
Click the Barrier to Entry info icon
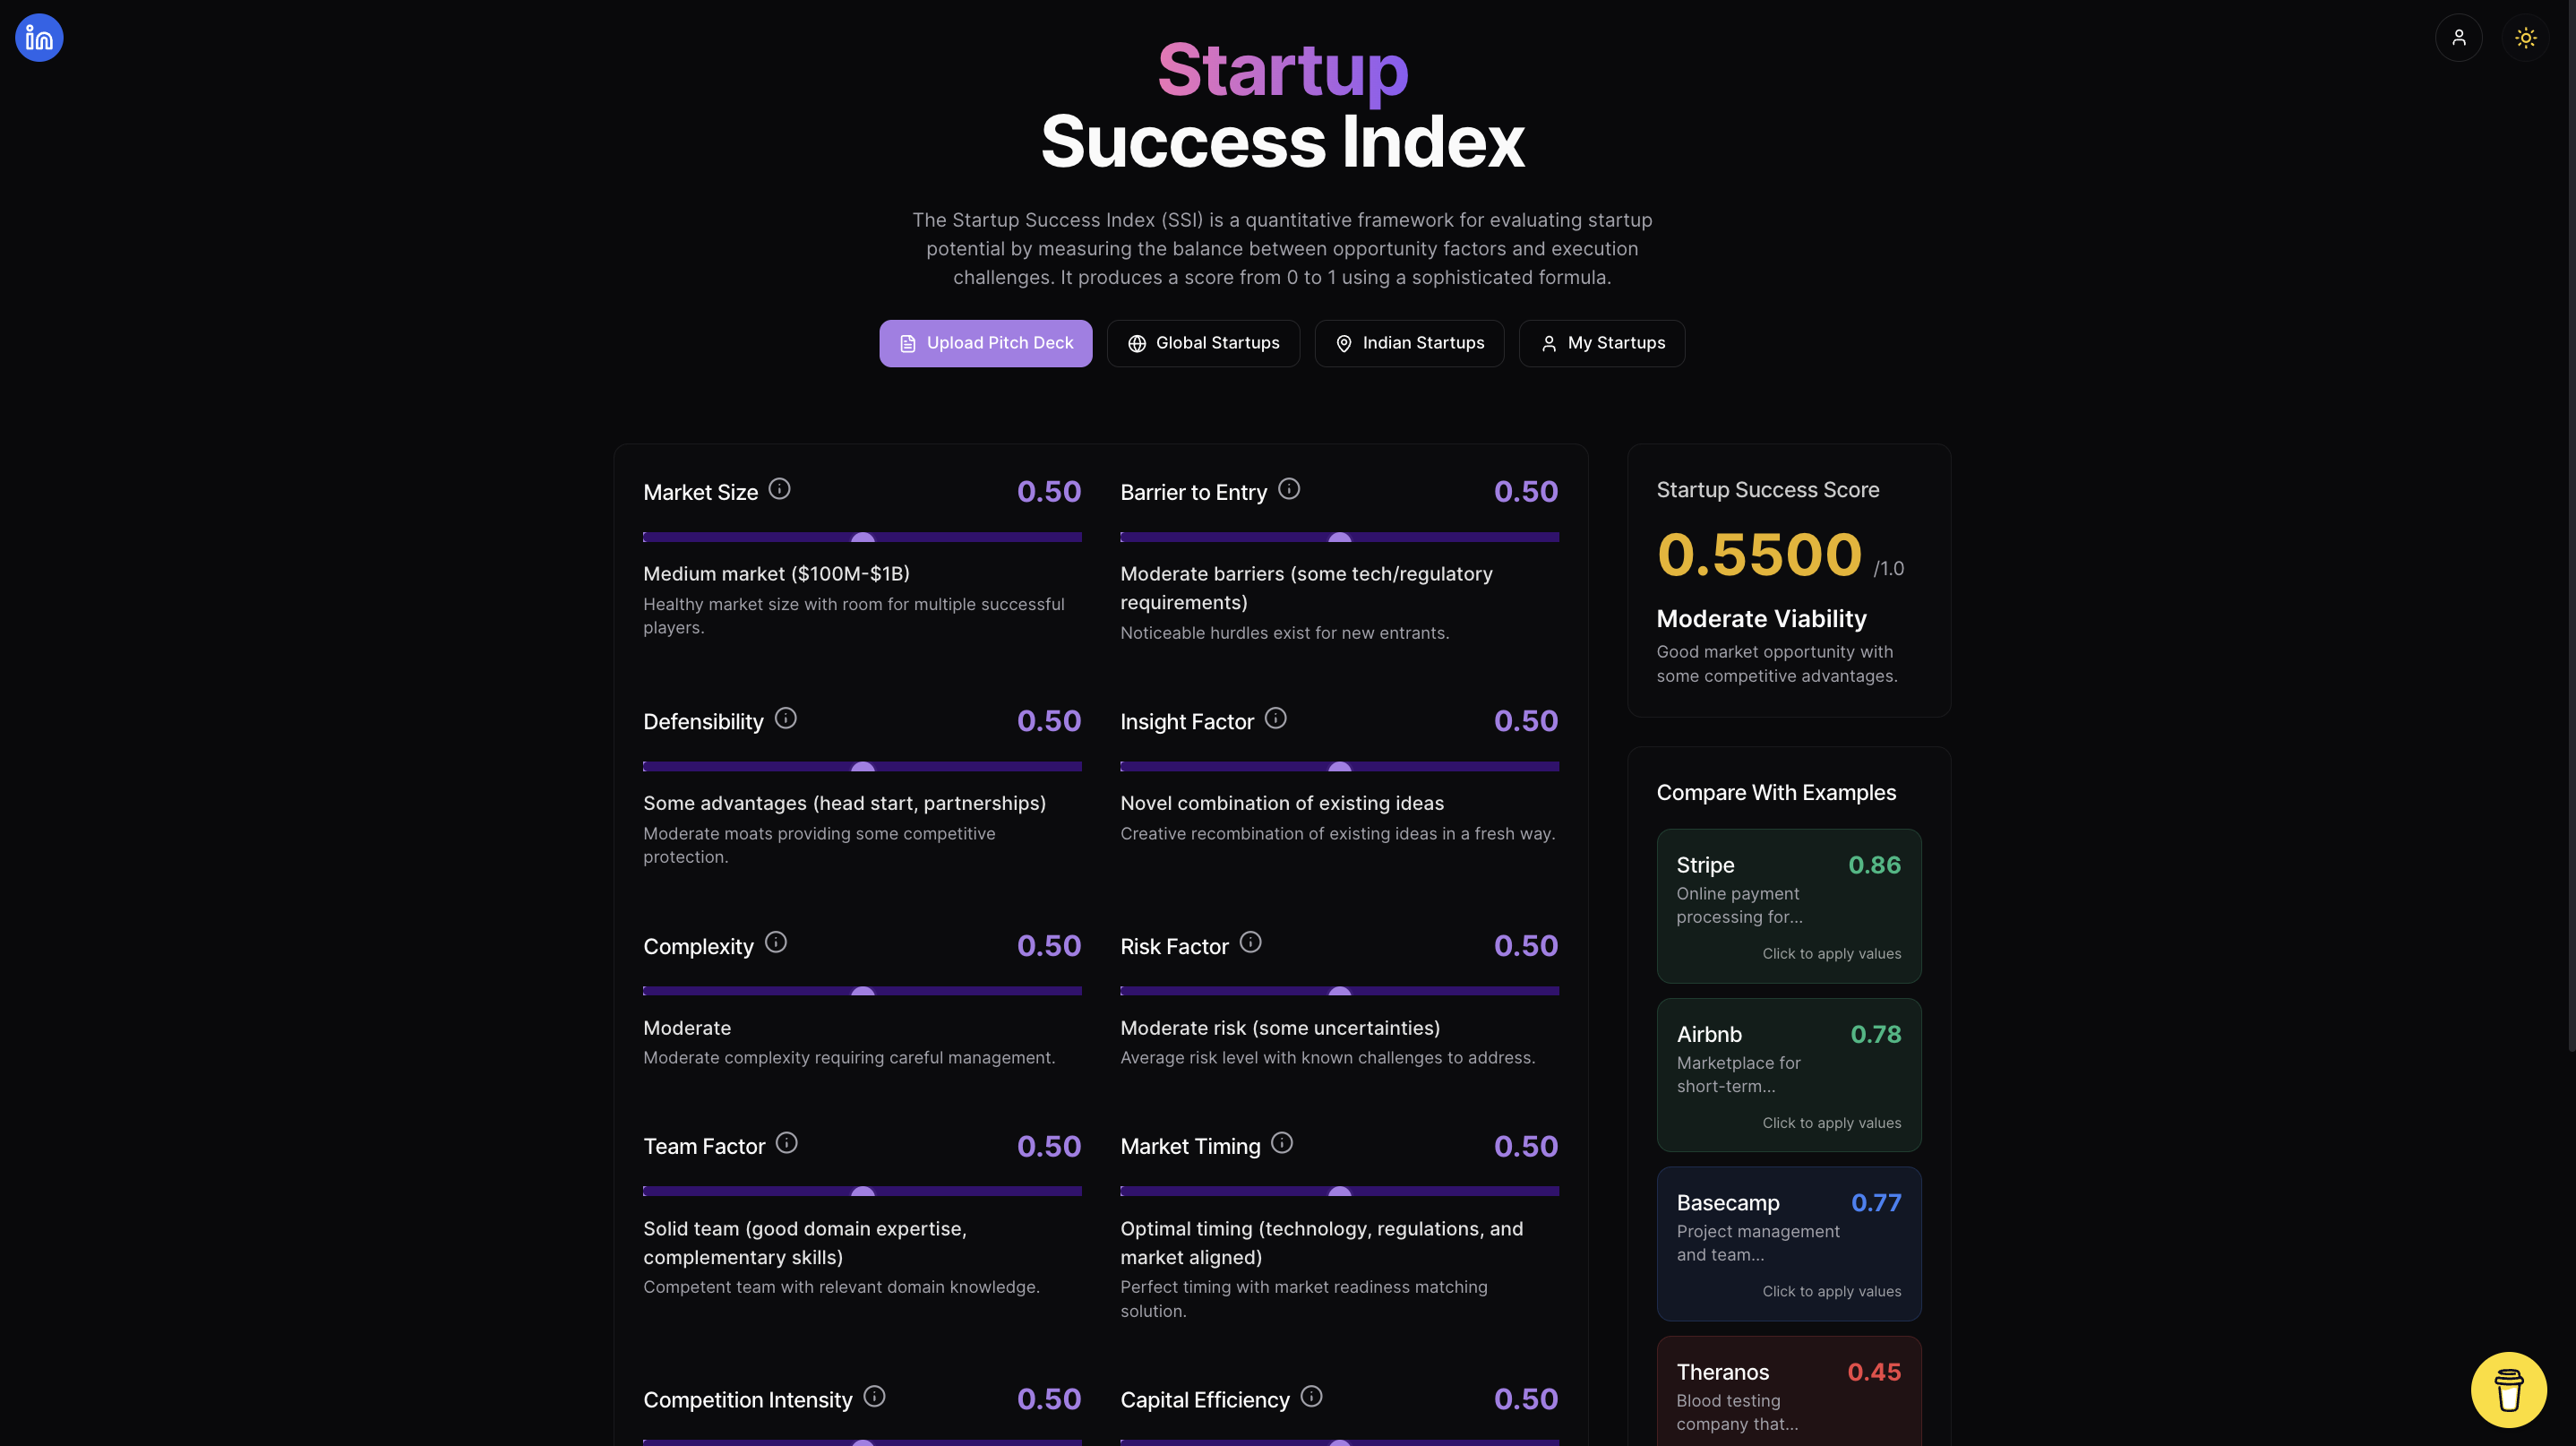pos(1289,489)
